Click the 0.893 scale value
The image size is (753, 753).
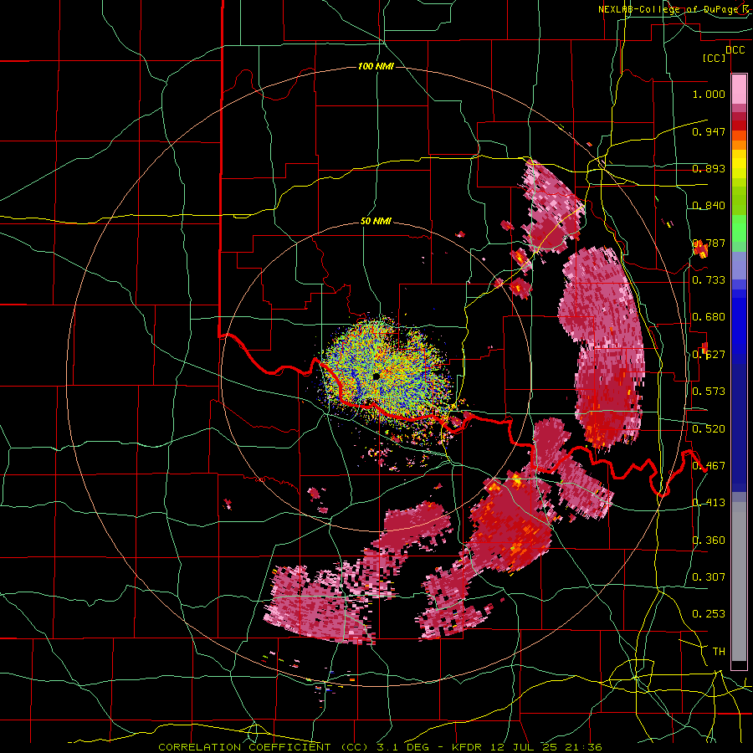click(709, 168)
